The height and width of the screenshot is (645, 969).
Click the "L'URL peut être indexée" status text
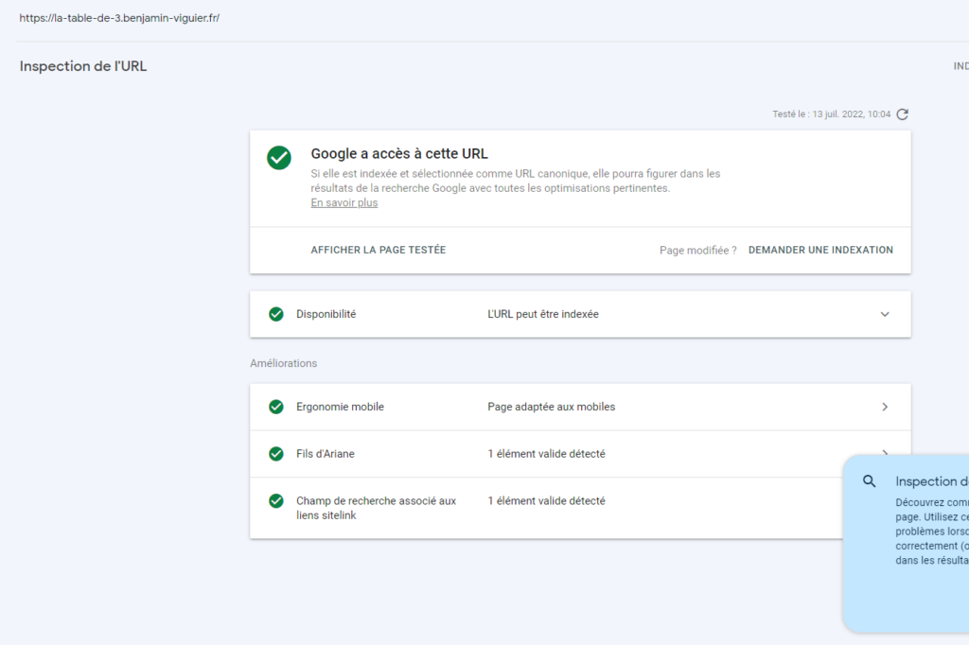click(x=542, y=314)
